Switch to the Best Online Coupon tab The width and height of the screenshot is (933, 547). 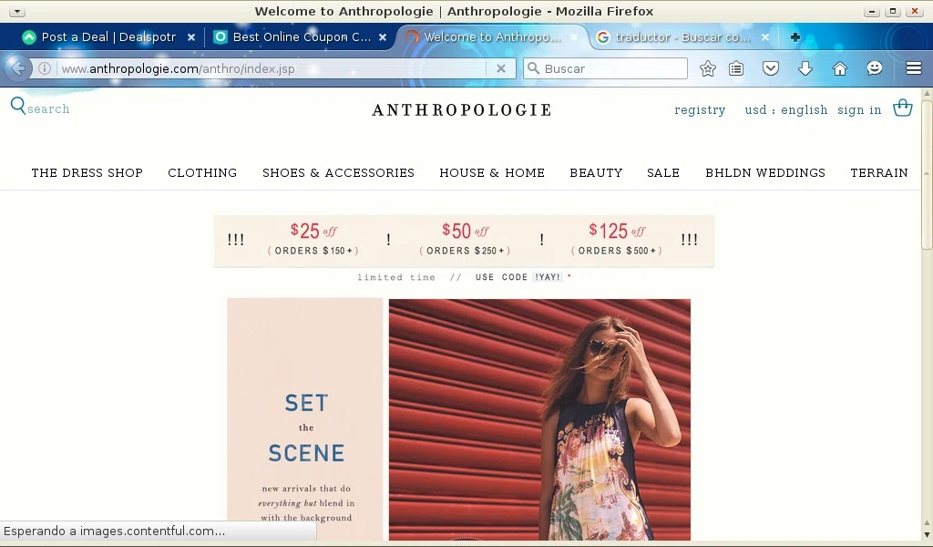(301, 36)
